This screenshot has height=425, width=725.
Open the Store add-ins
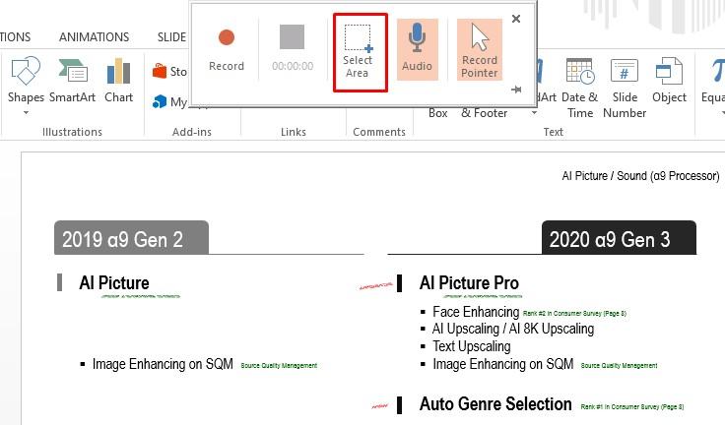click(169, 71)
